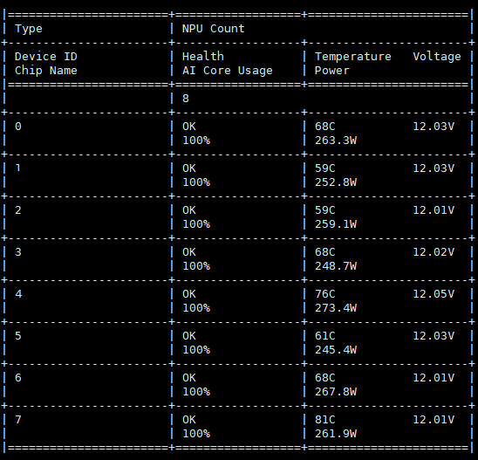The width and height of the screenshot is (478, 460).
Task: Click device 6 power reading 267.8W
Action: 336,392
